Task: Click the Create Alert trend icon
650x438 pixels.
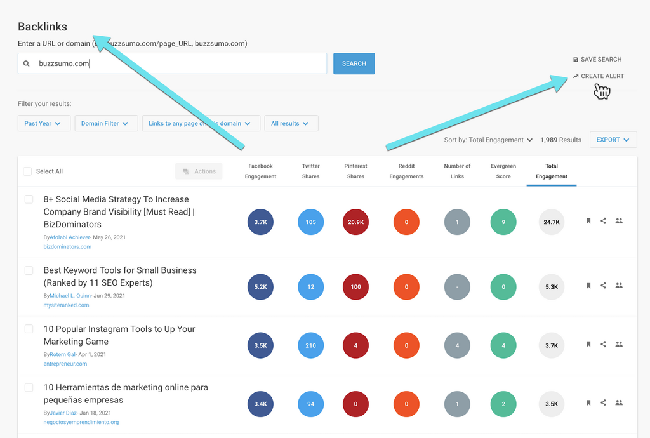Action: [576, 76]
